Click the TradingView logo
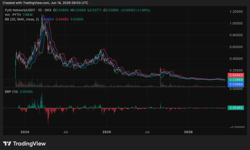This screenshot has height=150, width=250. click(24, 143)
